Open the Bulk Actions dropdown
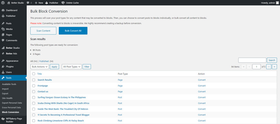 (x=40, y=67)
